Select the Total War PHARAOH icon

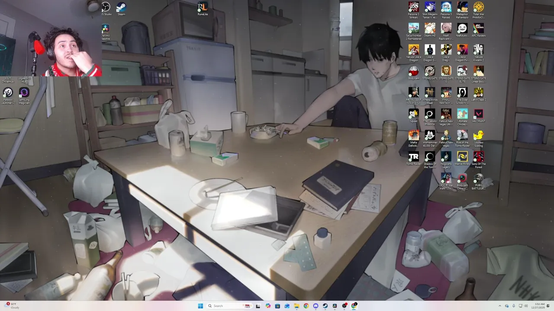click(478, 10)
